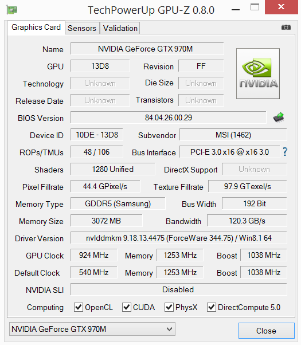Open the GPU selection dropdown arrow
The height and width of the screenshot is (345, 301).
tap(169, 329)
